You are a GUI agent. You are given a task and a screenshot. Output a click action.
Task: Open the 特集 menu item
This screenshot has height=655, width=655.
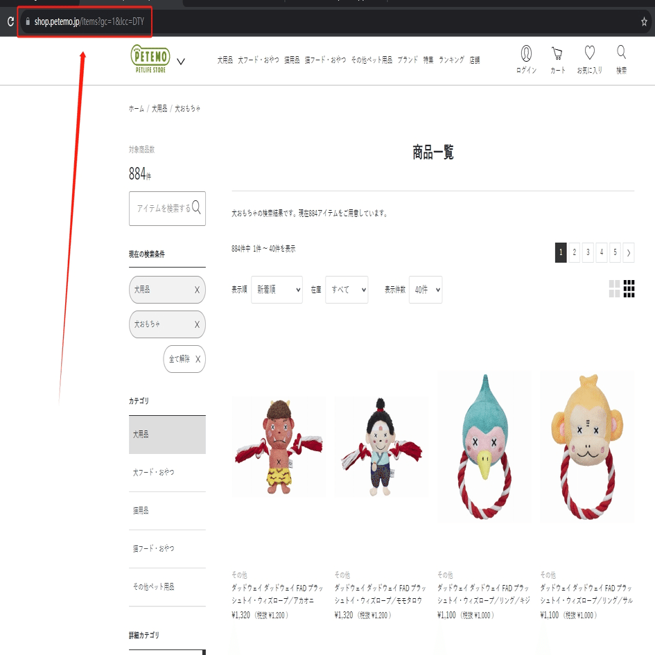tap(428, 60)
